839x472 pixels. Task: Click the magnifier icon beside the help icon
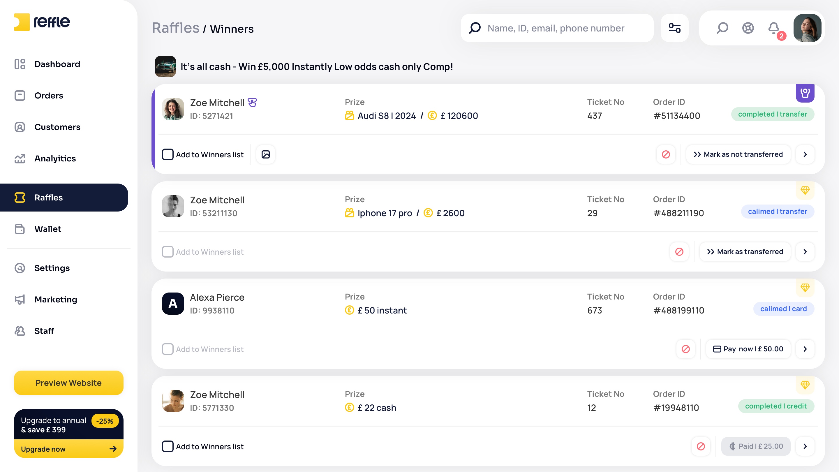point(722,28)
